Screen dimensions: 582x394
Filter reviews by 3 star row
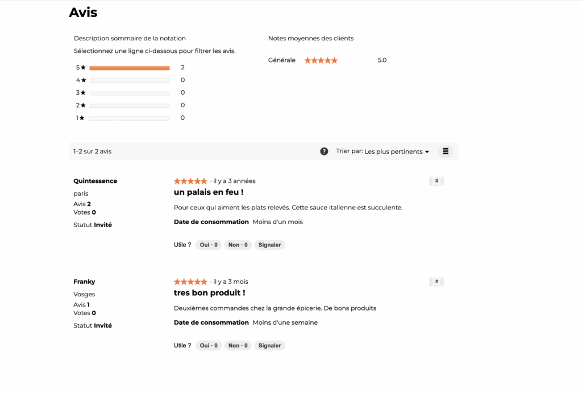click(130, 93)
